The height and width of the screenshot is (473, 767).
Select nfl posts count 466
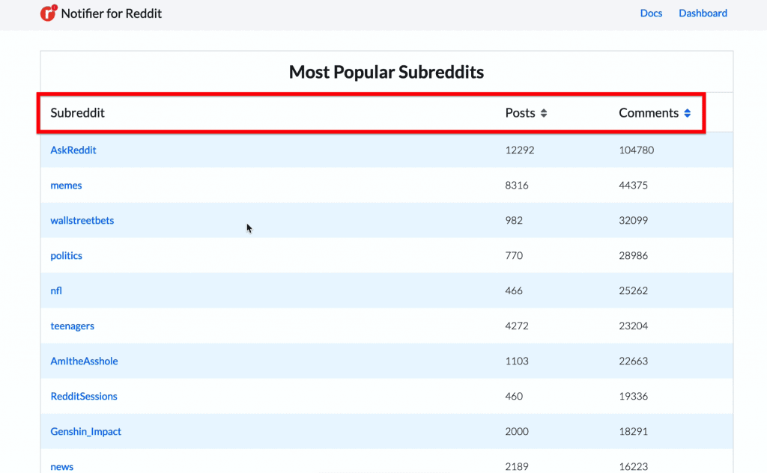tap(514, 290)
